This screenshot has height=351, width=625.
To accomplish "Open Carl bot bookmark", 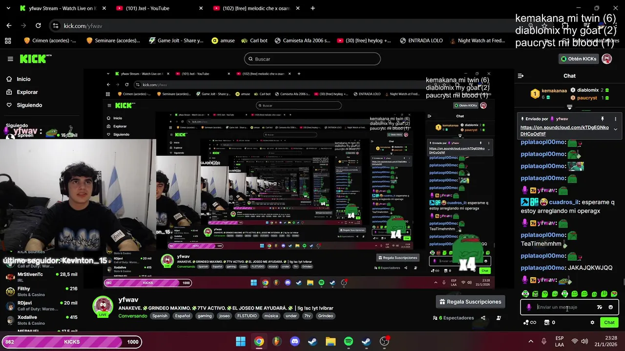I will 254,40.
